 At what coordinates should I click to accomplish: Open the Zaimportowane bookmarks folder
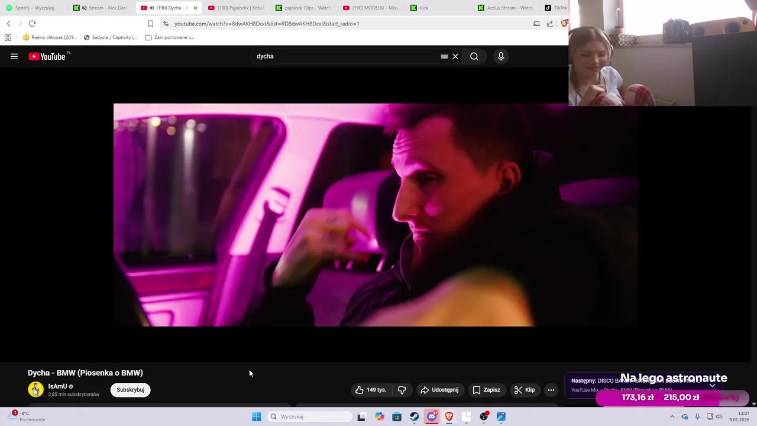[170, 37]
